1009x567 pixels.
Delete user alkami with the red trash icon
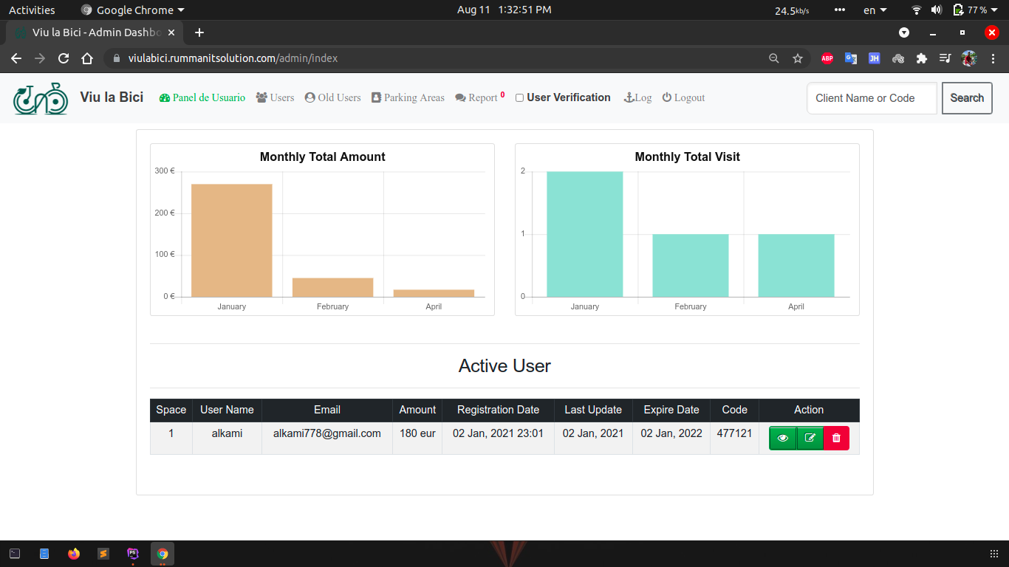(836, 438)
